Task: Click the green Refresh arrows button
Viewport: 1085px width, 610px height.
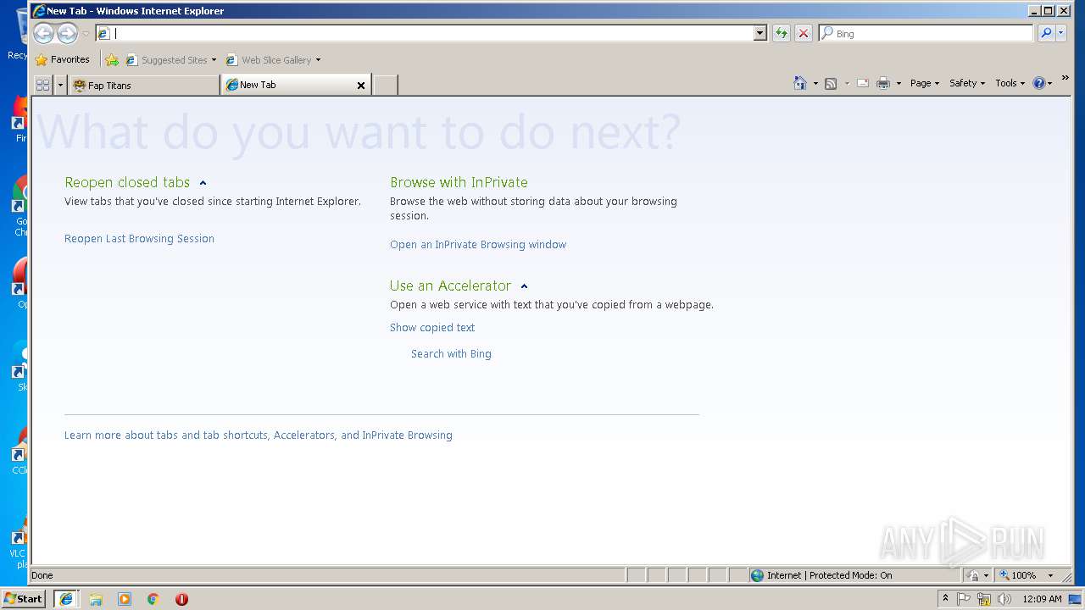Action: tap(782, 33)
